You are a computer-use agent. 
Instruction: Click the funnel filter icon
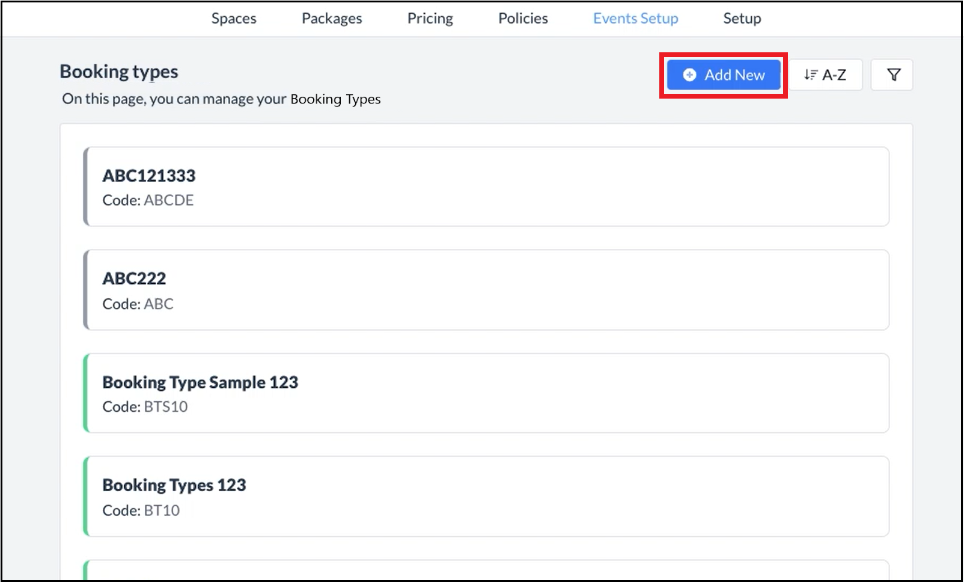point(893,75)
